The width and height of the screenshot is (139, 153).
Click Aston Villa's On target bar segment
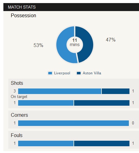coord(102,103)
